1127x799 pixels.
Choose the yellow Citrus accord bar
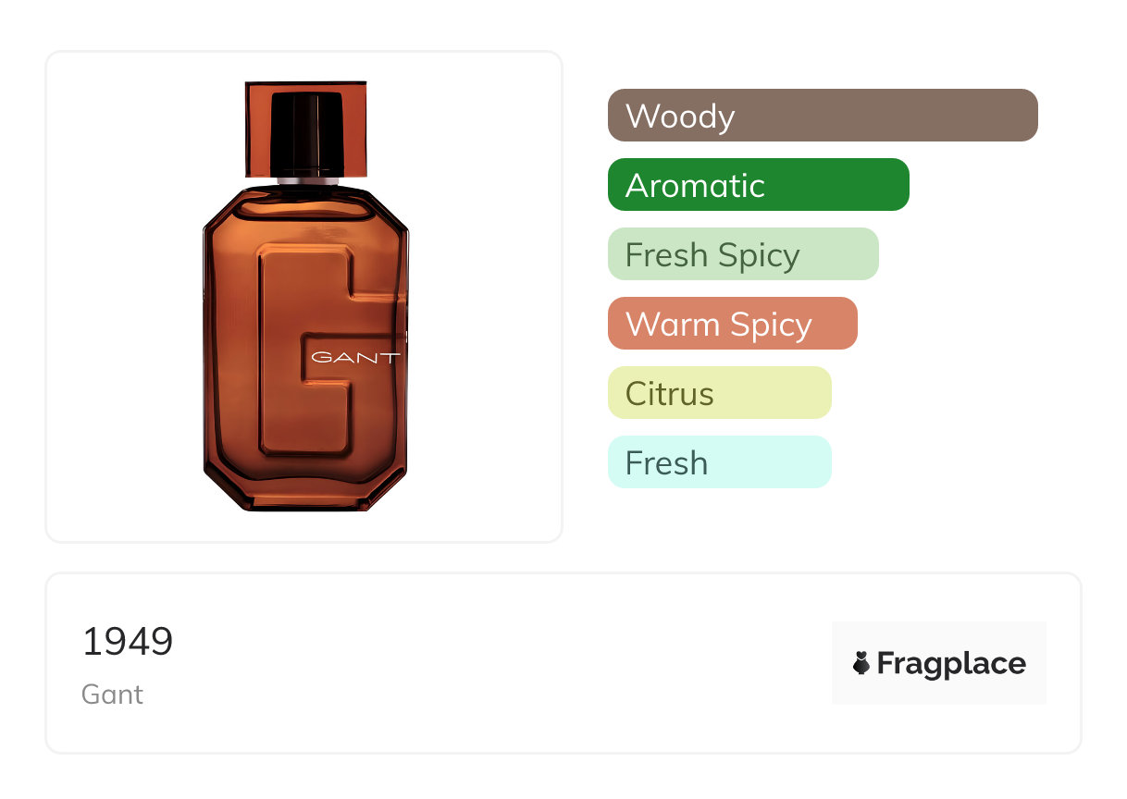[x=719, y=393]
